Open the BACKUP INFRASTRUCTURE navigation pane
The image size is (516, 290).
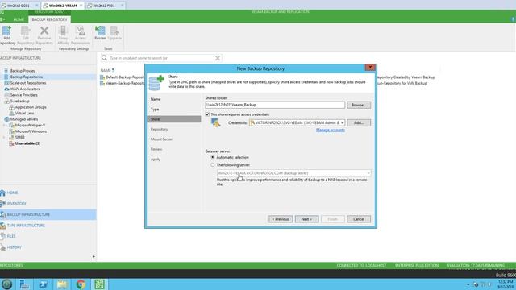48,214
